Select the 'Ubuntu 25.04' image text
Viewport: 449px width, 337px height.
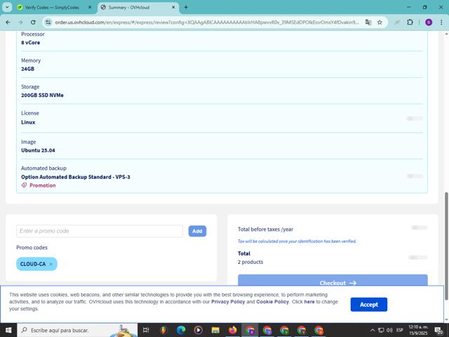[38, 150]
